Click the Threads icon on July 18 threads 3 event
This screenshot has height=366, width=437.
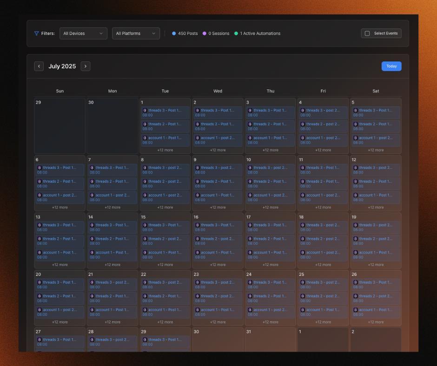[x=303, y=225]
